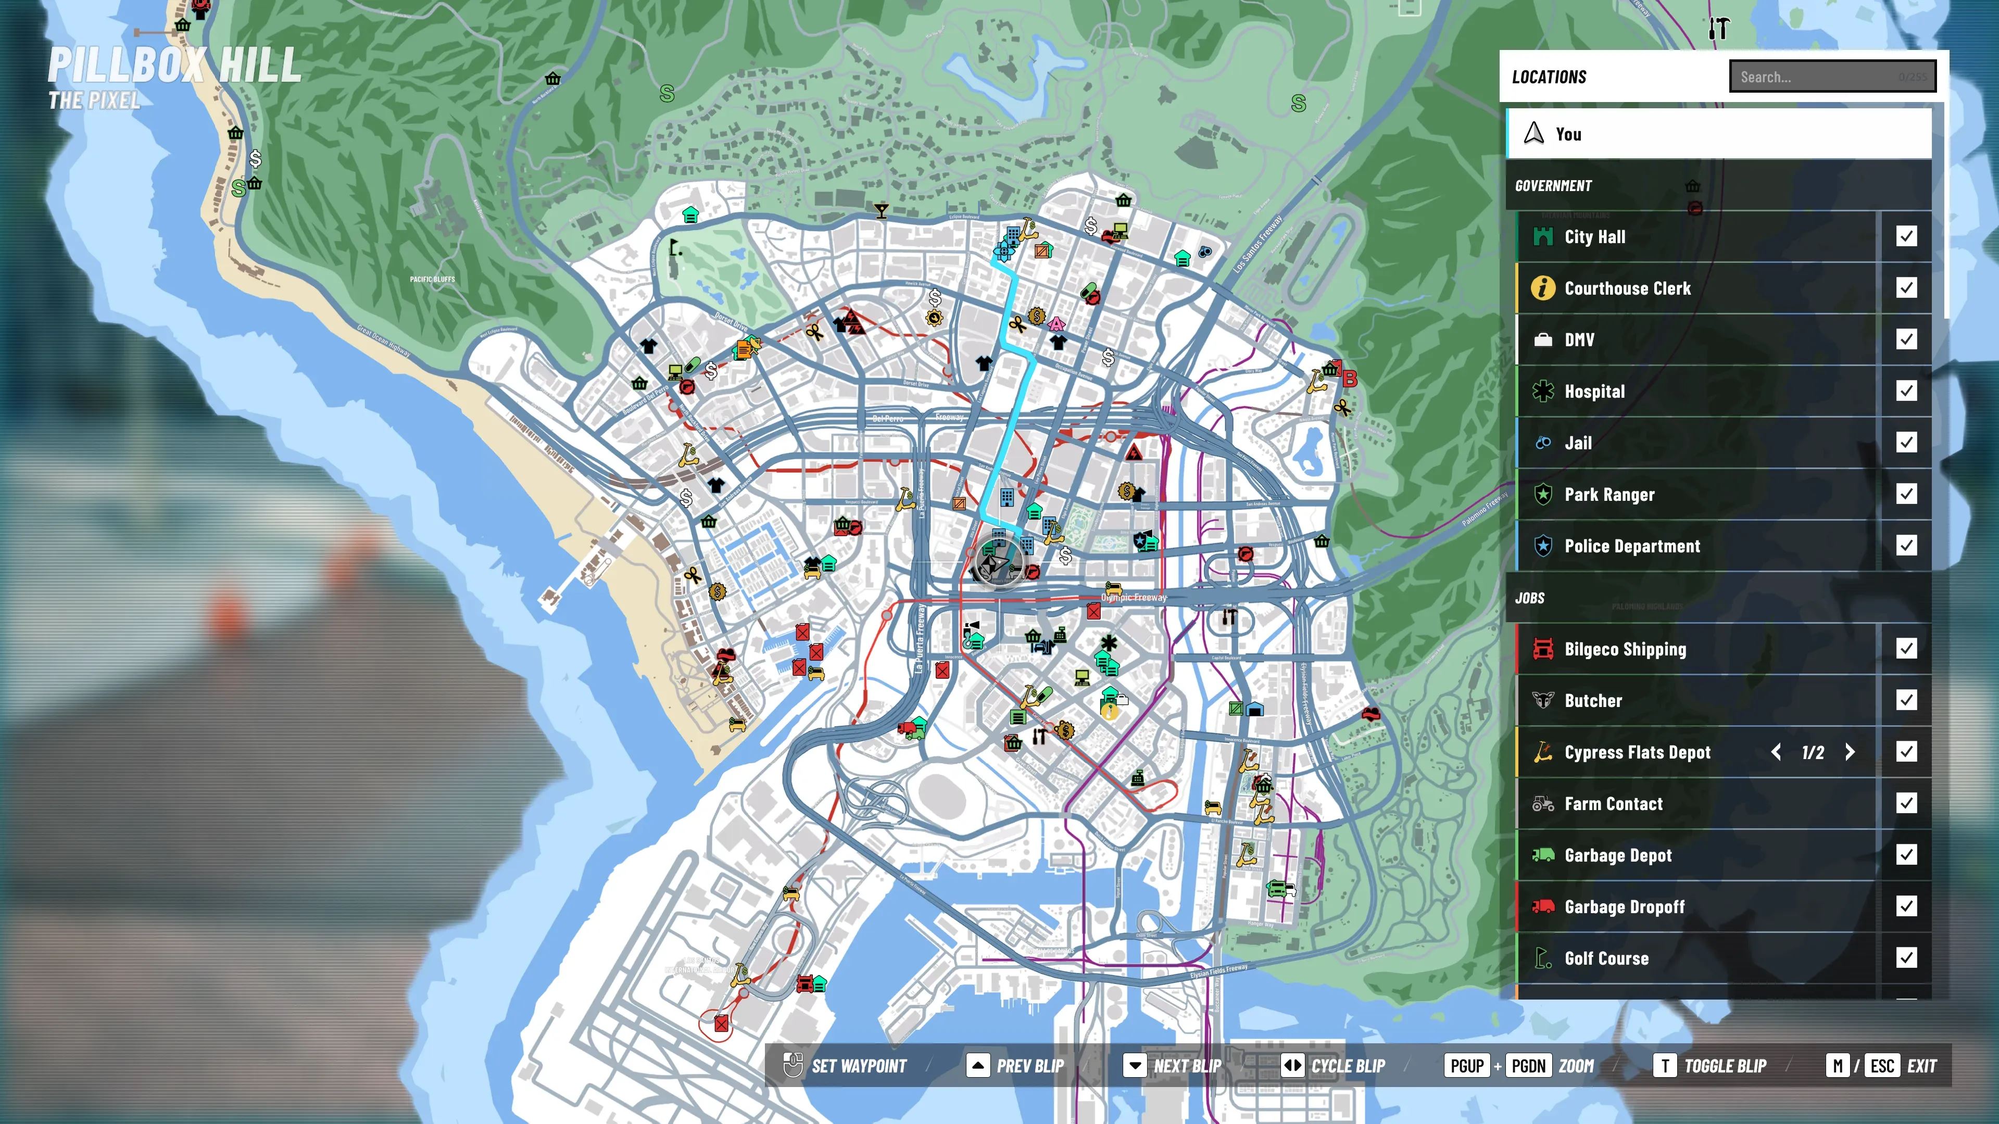Click the Jail handcuffs icon
The width and height of the screenshot is (1999, 1124).
point(1543,443)
